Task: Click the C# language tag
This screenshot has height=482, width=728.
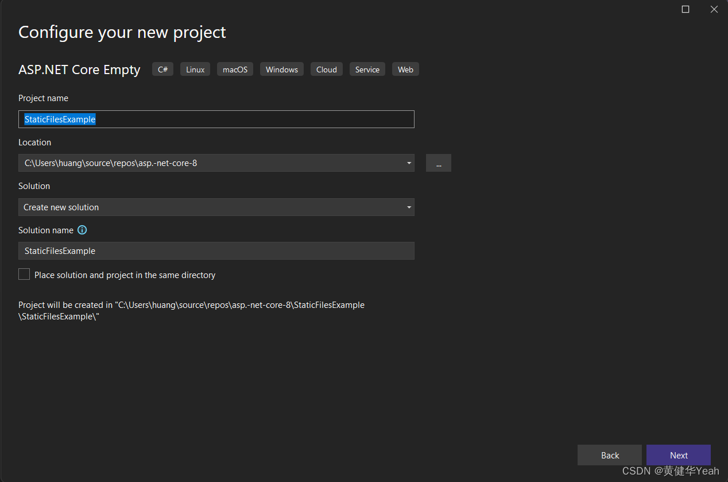Action: [162, 69]
